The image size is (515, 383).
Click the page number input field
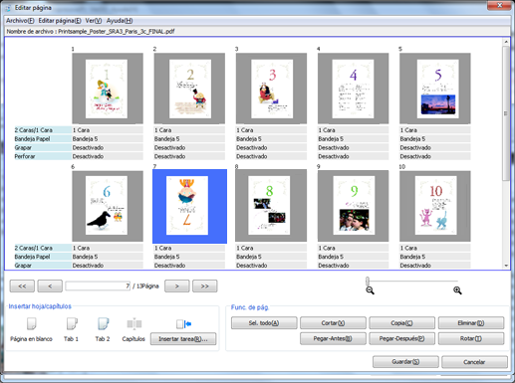click(98, 287)
